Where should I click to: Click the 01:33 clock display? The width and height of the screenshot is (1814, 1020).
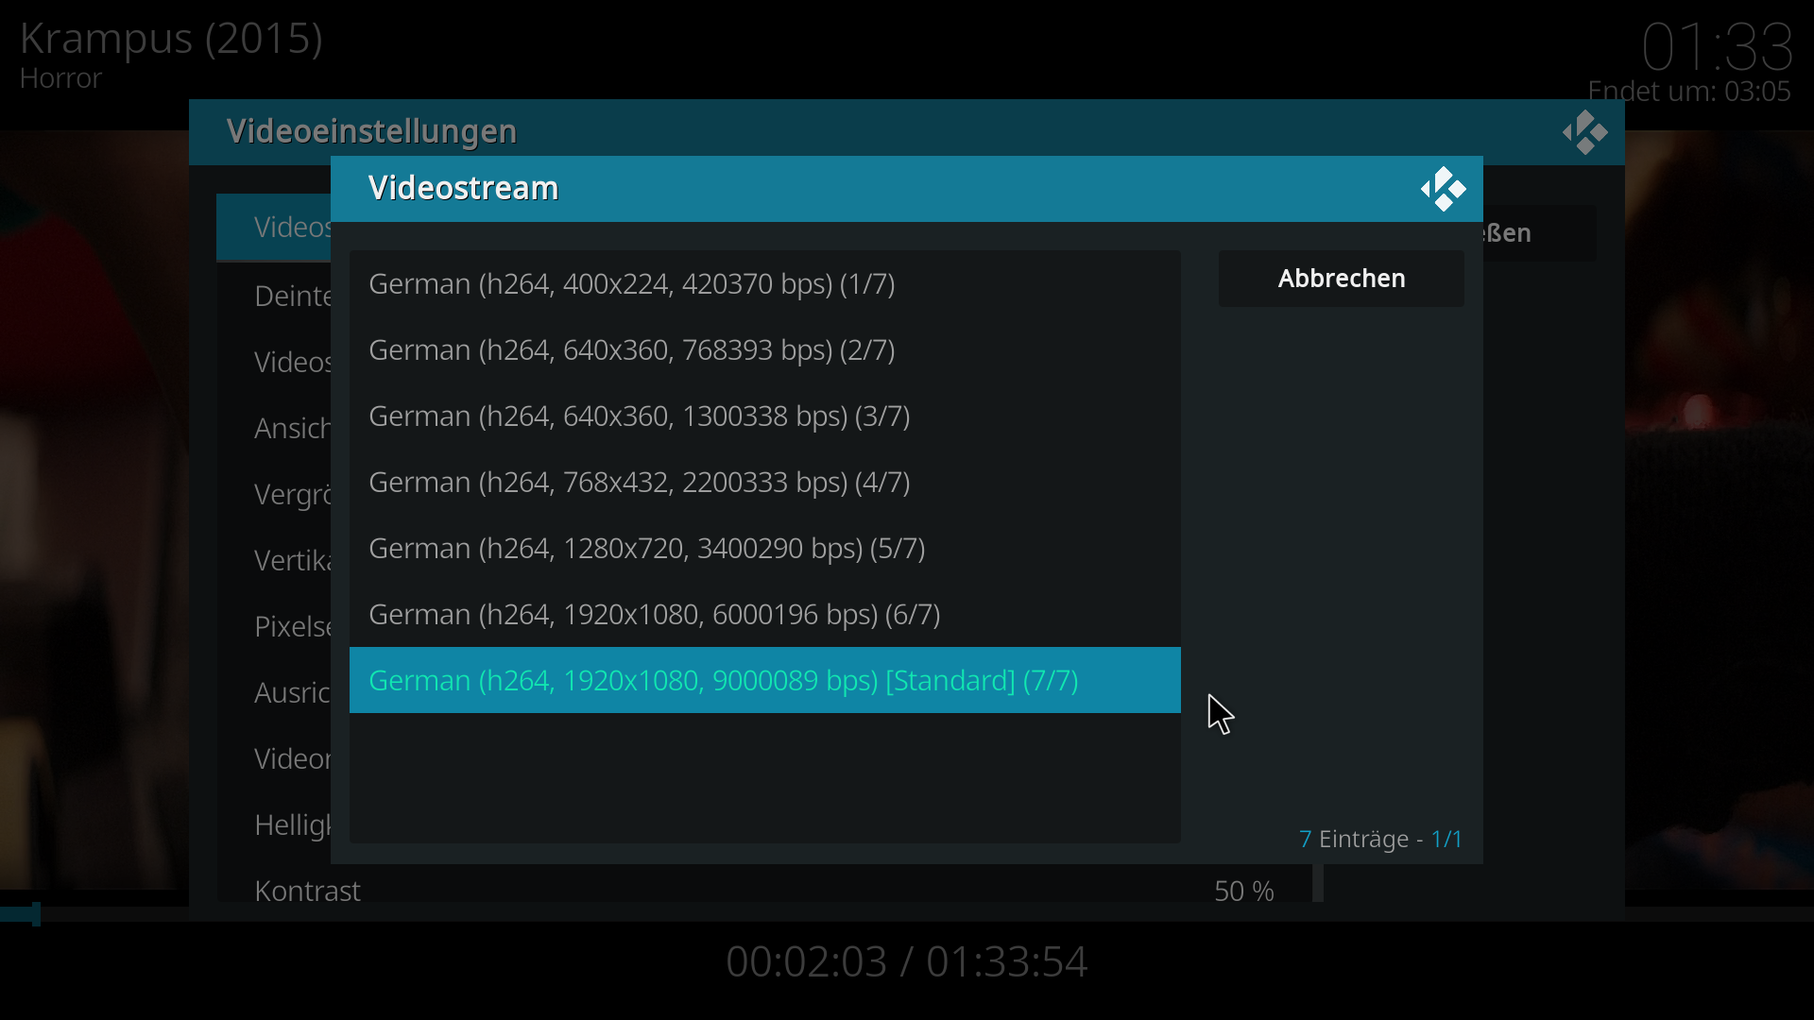(1717, 47)
